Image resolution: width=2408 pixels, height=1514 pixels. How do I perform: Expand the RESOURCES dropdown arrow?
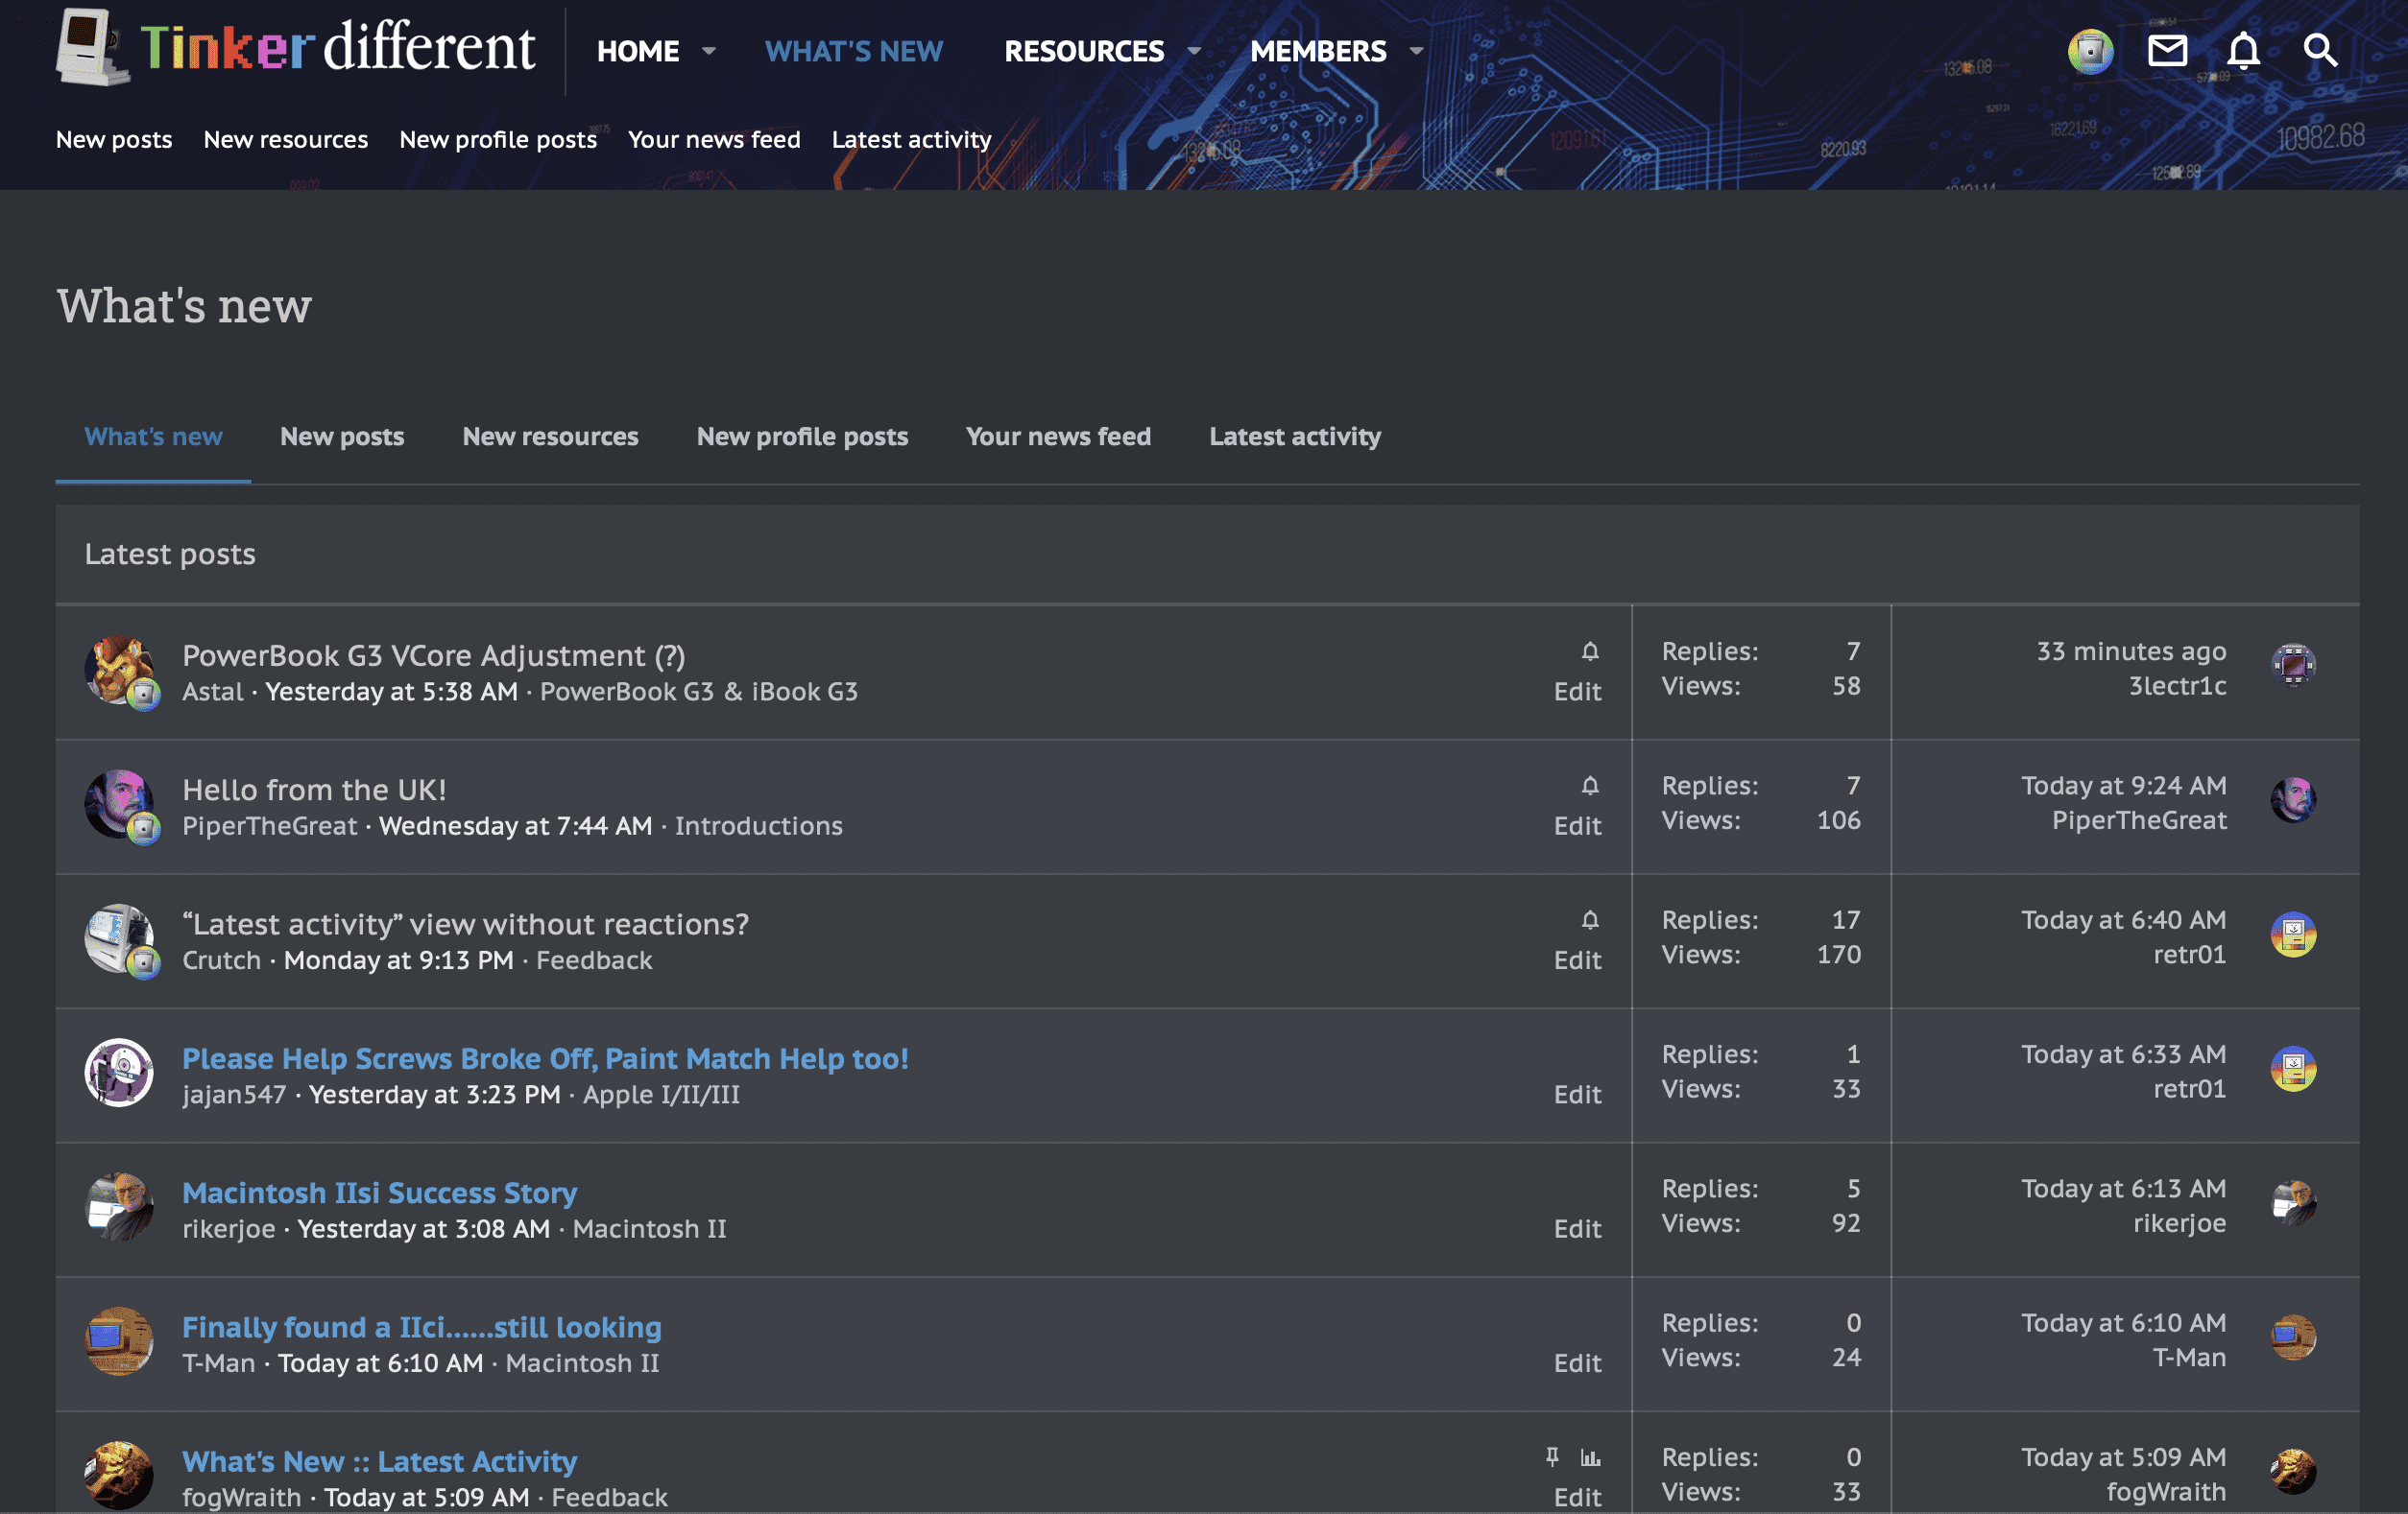tap(1194, 51)
